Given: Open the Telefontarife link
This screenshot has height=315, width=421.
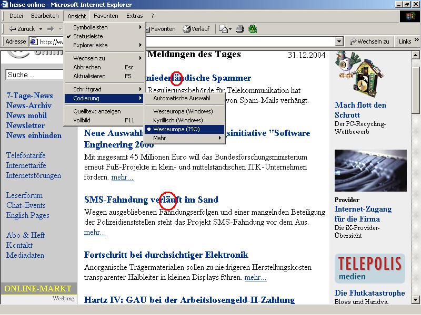Looking at the screenshot, I should 26,155.
